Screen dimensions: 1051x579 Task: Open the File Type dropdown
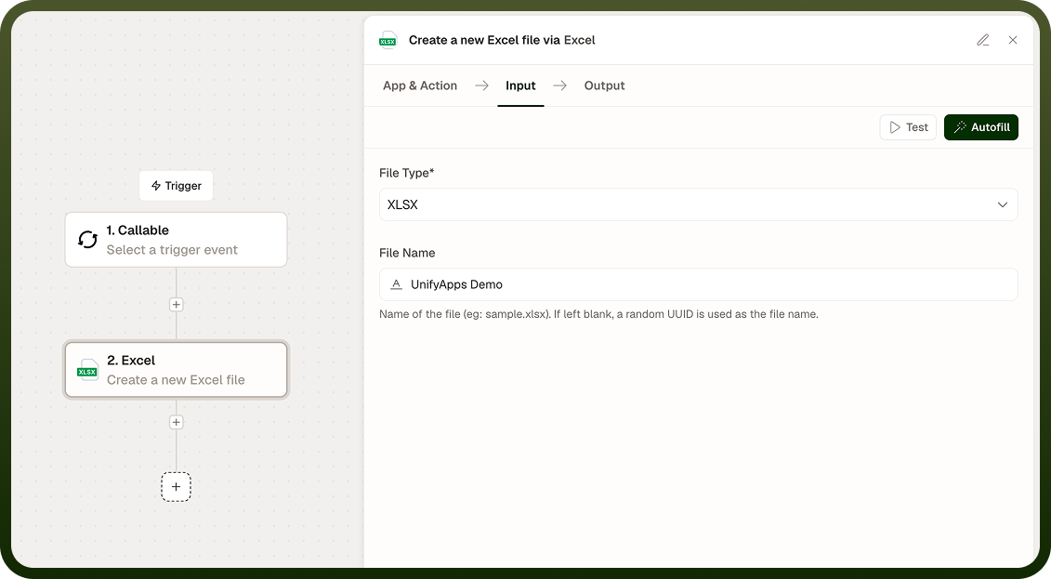pyautogui.click(x=699, y=204)
